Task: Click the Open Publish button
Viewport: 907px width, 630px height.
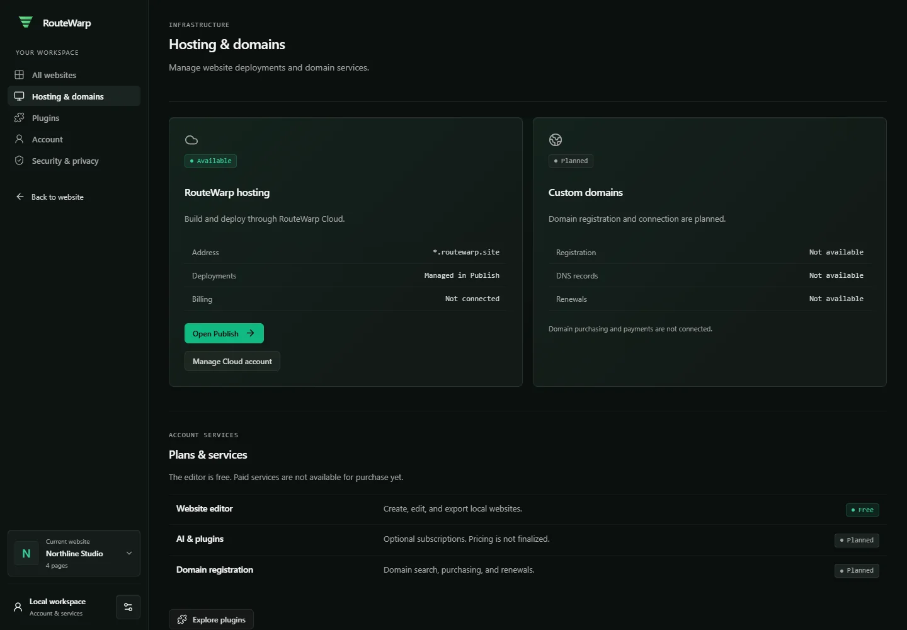Action: (x=224, y=333)
